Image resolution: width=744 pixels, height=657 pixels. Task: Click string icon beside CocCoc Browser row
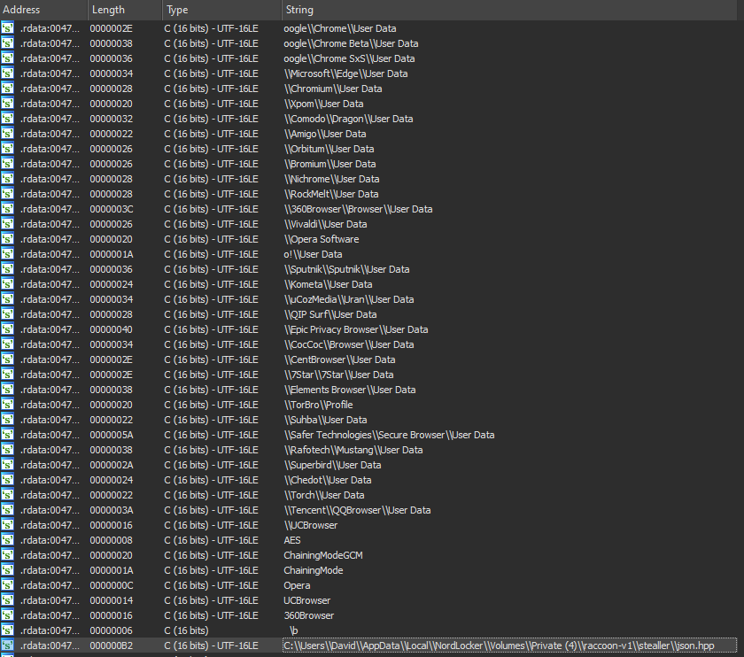[7, 344]
